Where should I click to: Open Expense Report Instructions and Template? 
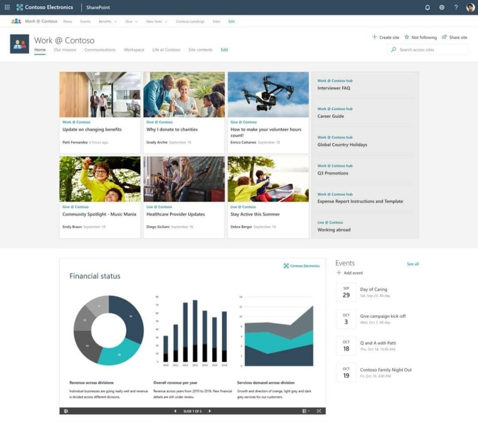(x=360, y=201)
